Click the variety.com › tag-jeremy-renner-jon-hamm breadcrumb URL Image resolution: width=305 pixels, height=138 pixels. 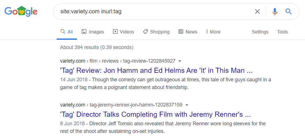pos(121,105)
